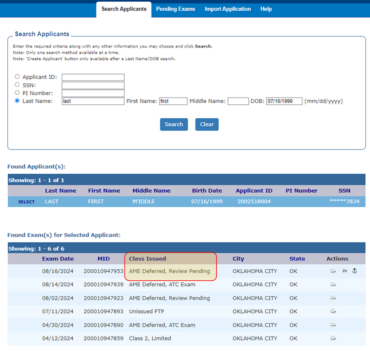
Task: Print the 08/14/2024 exam record
Action: tap(333, 284)
